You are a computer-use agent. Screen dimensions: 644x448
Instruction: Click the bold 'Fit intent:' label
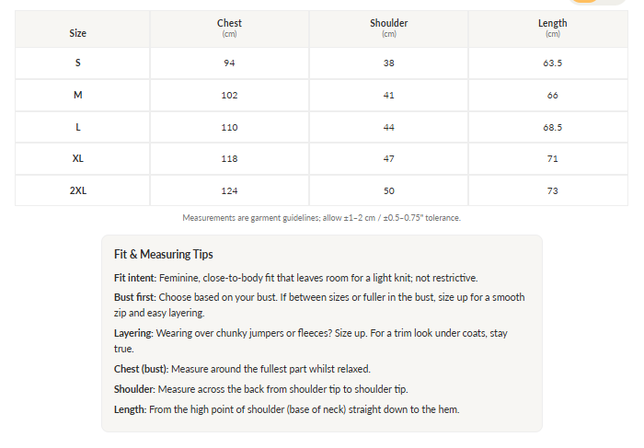(135, 278)
